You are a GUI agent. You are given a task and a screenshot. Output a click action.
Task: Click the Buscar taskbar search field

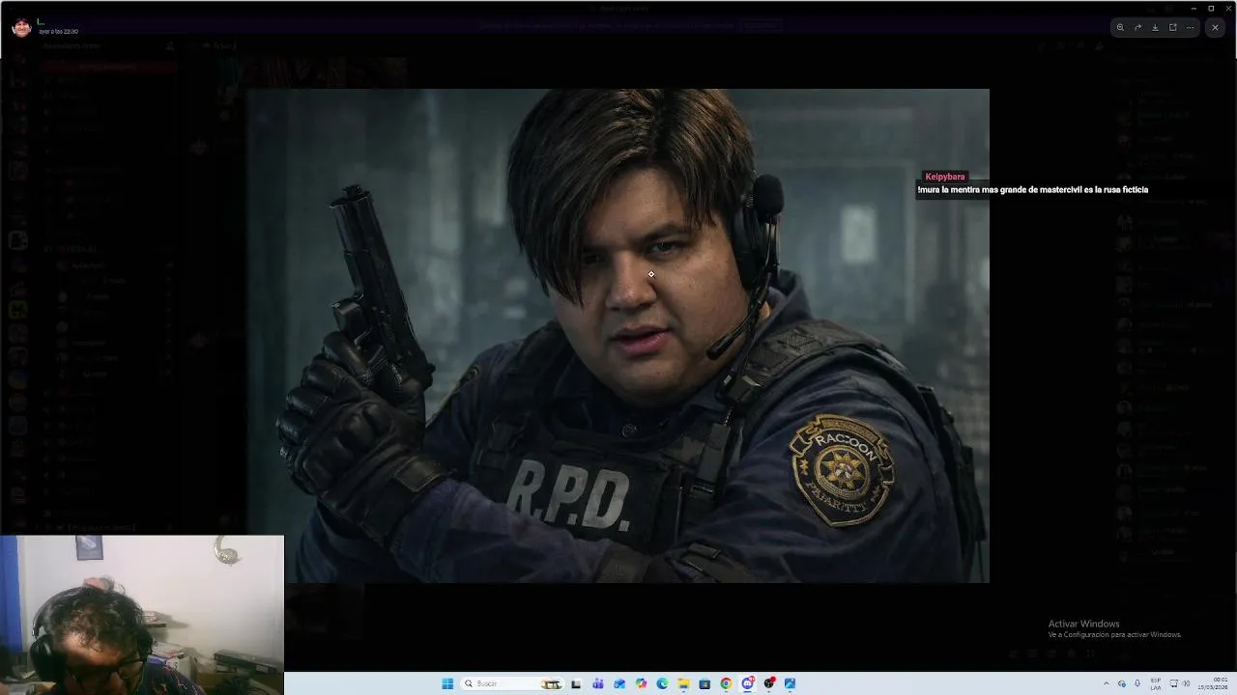(x=512, y=683)
